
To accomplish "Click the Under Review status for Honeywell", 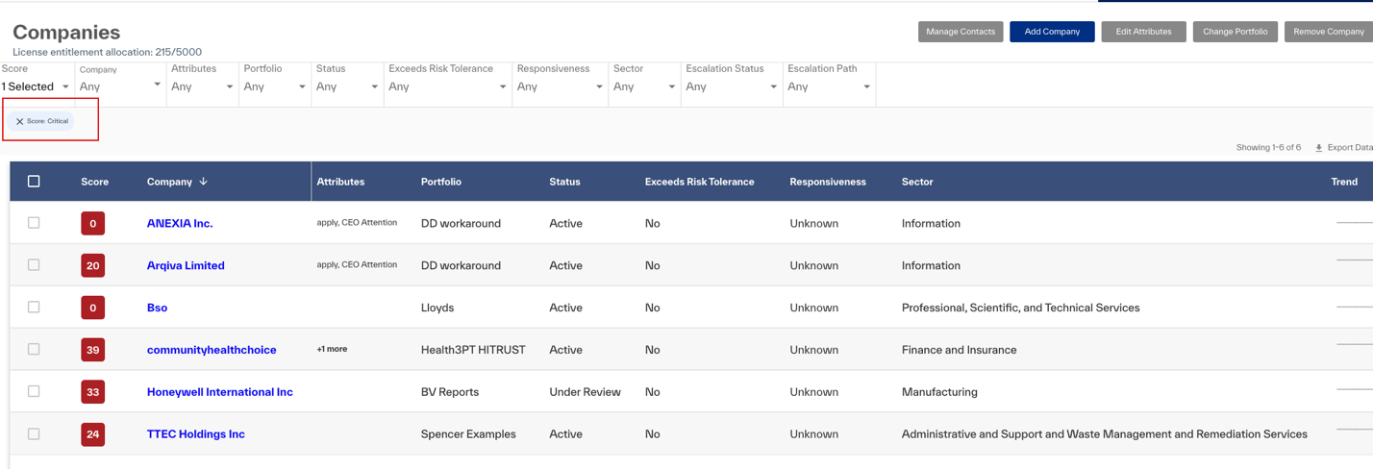I will coord(585,393).
